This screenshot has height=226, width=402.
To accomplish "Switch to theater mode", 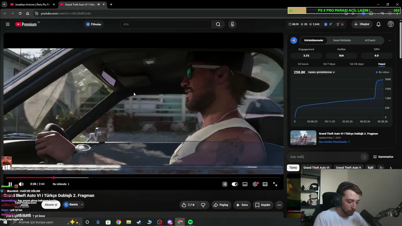I will pos(265,184).
